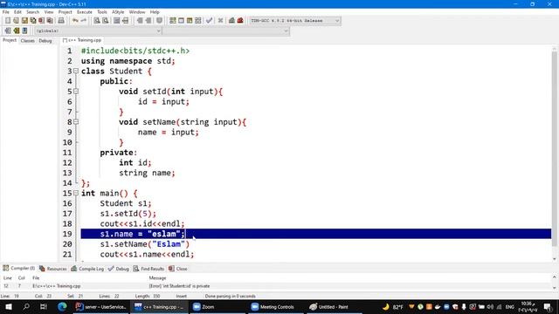Open the File menu

click(x=6, y=11)
